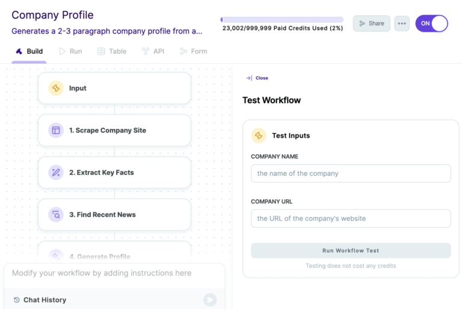Click Run Workflow Test button

click(351, 251)
